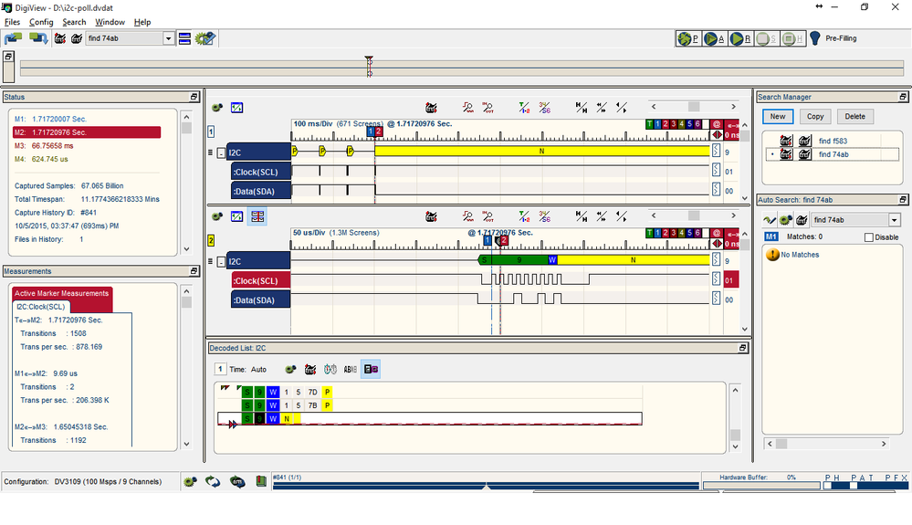Collapse the I2C group in waveform window 1

click(221, 152)
